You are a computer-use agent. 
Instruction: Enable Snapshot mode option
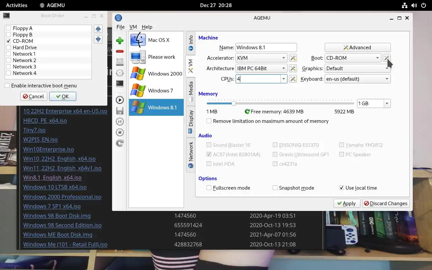coord(275,188)
